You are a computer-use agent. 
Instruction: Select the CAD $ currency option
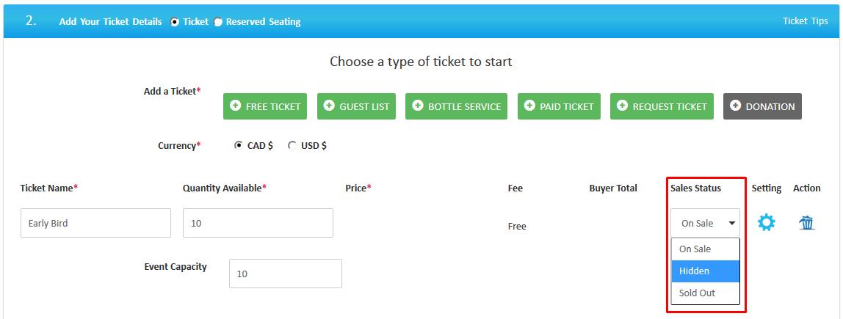(x=239, y=145)
